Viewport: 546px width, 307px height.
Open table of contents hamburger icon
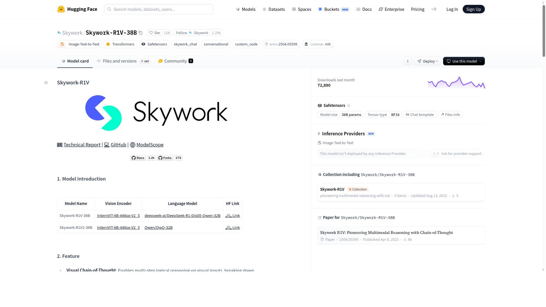tap(46, 83)
